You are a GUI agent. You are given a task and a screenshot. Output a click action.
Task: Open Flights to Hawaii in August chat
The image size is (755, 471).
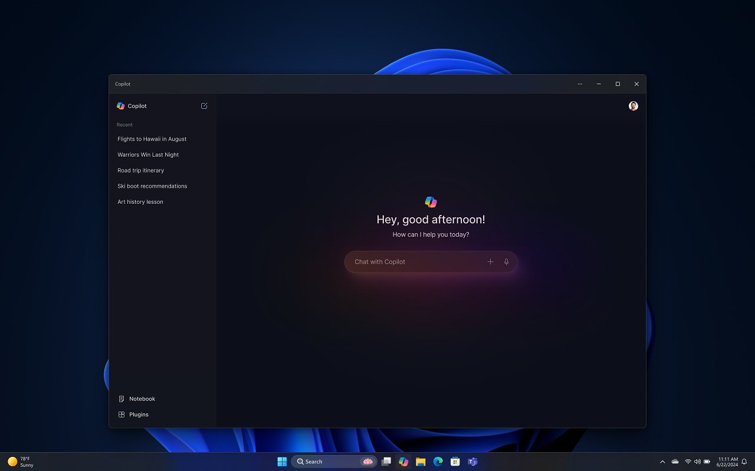pyautogui.click(x=152, y=139)
